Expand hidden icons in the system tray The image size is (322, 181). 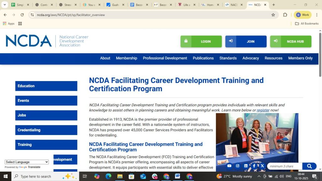[x=258, y=176]
